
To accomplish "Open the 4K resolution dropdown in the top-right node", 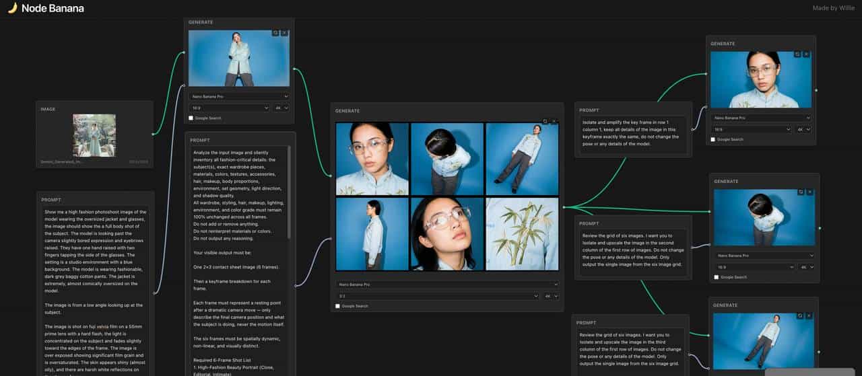I will tap(803, 128).
